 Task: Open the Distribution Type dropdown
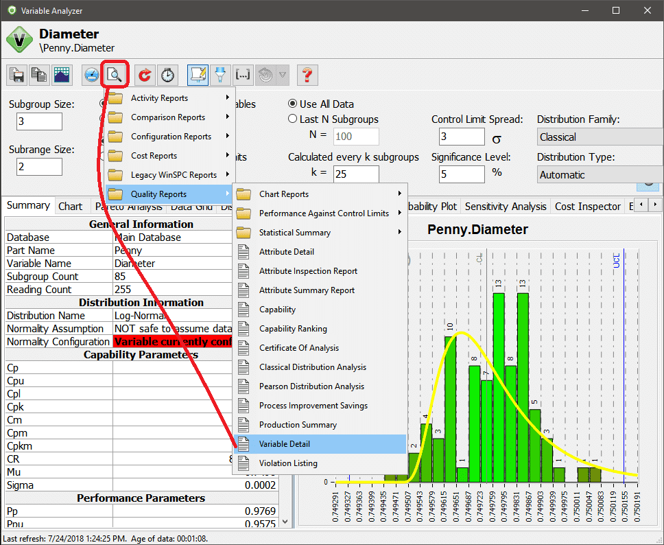coord(600,175)
